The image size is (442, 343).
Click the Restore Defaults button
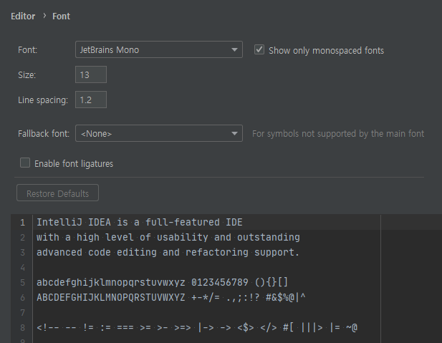[x=57, y=193]
